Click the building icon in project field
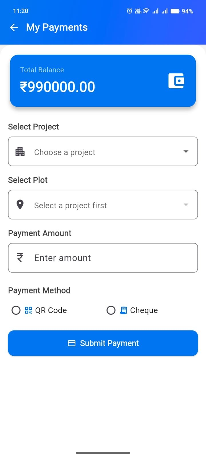The image size is (206, 459). [x=20, y=151]
